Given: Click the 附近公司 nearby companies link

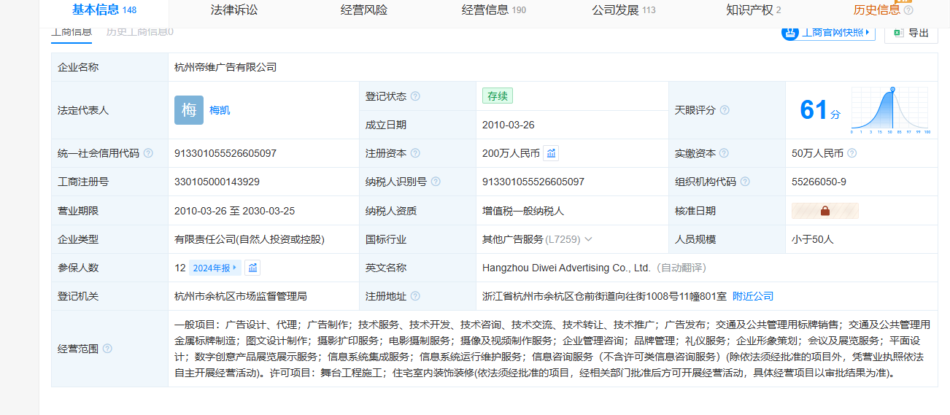Looking at the screenshot, I should coord(752,296).
